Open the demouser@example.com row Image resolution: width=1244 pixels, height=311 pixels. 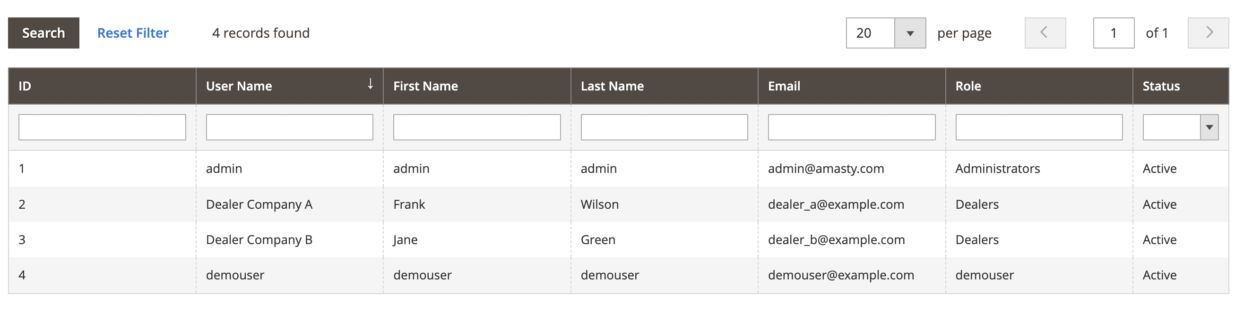[x=618, y=275]
